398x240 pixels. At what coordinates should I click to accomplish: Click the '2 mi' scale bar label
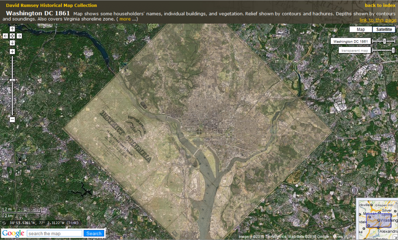pos(9,209)
